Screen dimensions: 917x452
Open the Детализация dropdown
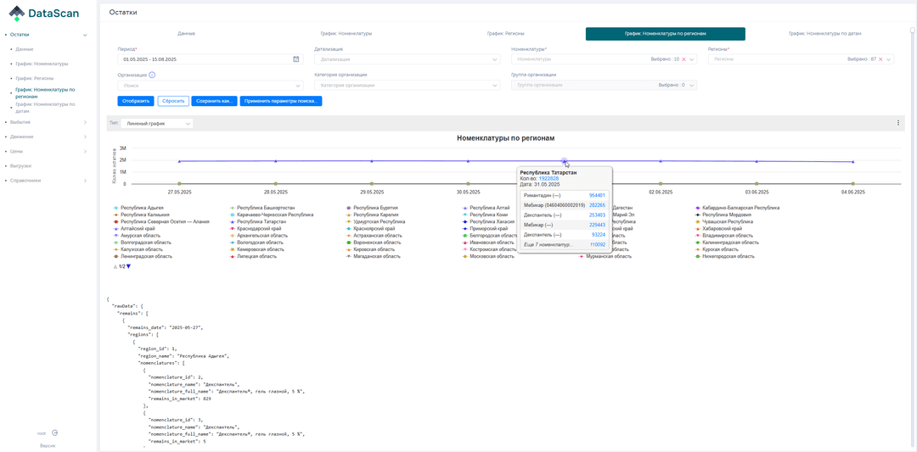click(x=407, y=59)
